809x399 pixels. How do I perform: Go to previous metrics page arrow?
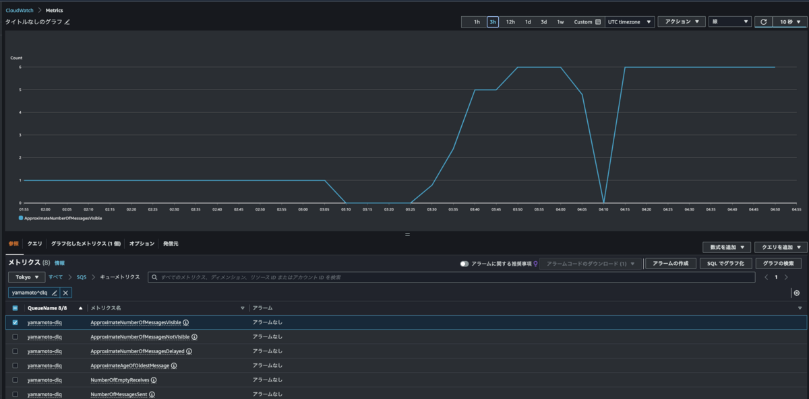click(766, 277)
